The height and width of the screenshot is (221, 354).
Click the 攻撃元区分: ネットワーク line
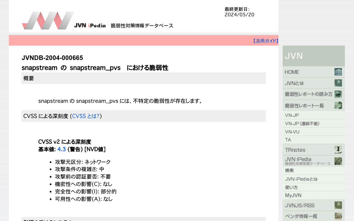point(83,162)
